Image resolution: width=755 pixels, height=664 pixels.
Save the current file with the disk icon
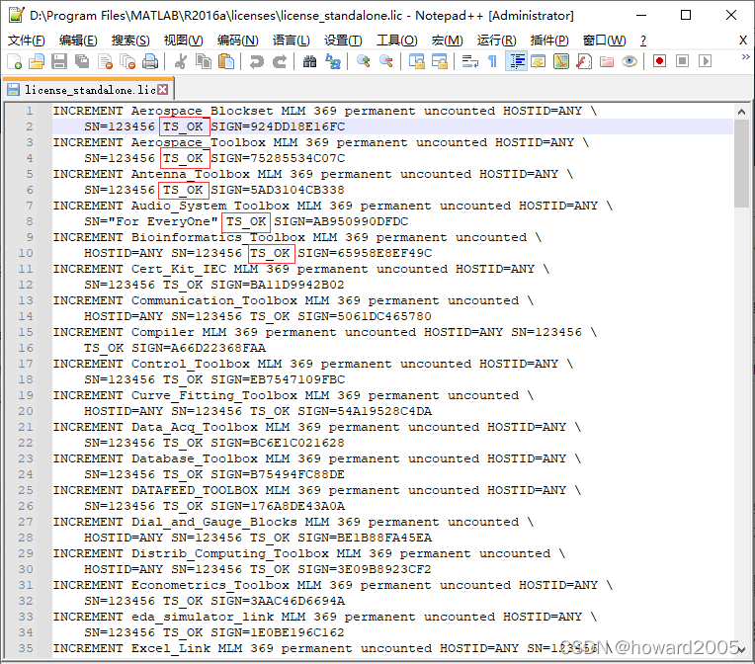tap(59, 61)
